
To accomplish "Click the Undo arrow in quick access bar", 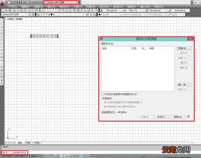I will [x=32, y=2].
